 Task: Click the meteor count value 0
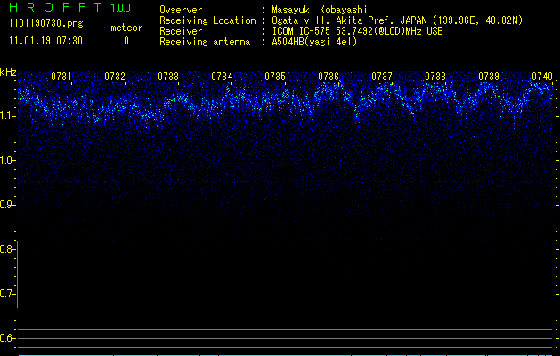(126, 41)
